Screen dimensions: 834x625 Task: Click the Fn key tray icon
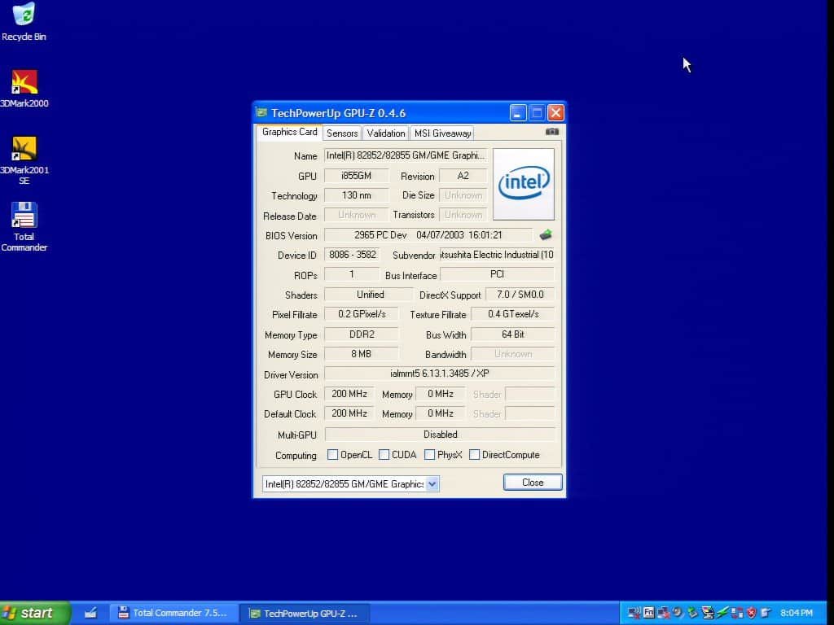648,612
